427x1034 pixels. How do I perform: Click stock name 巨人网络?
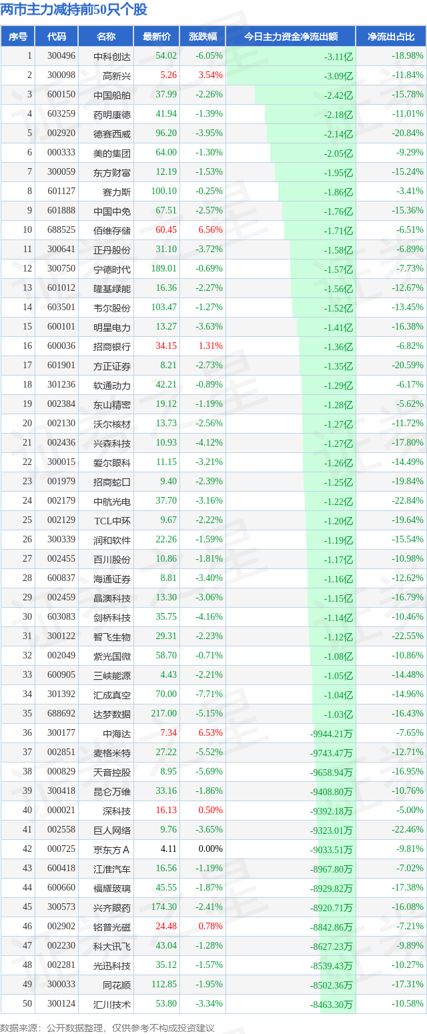pos(112,830)
